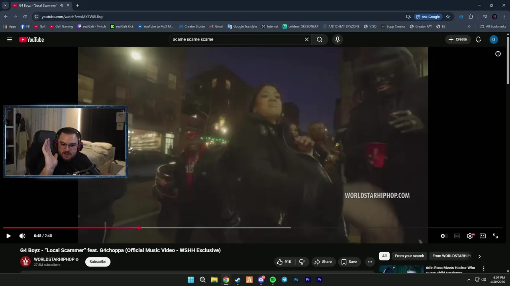This screenshot has height=286, width=510.
Task: Go to the YouTube home logo
Action: pos(31,39)
